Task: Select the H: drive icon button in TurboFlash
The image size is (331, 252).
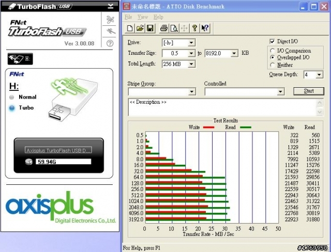Action: [x=20, y=58]
